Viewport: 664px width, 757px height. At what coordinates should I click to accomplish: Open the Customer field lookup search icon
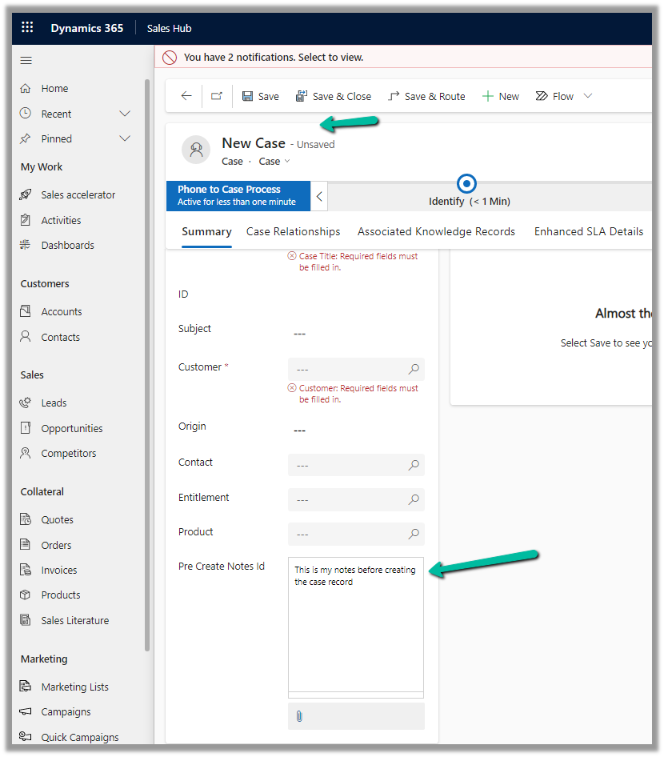tap(414, 369)
